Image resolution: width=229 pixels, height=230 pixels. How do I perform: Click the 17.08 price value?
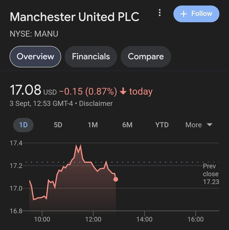coord(26,90)
